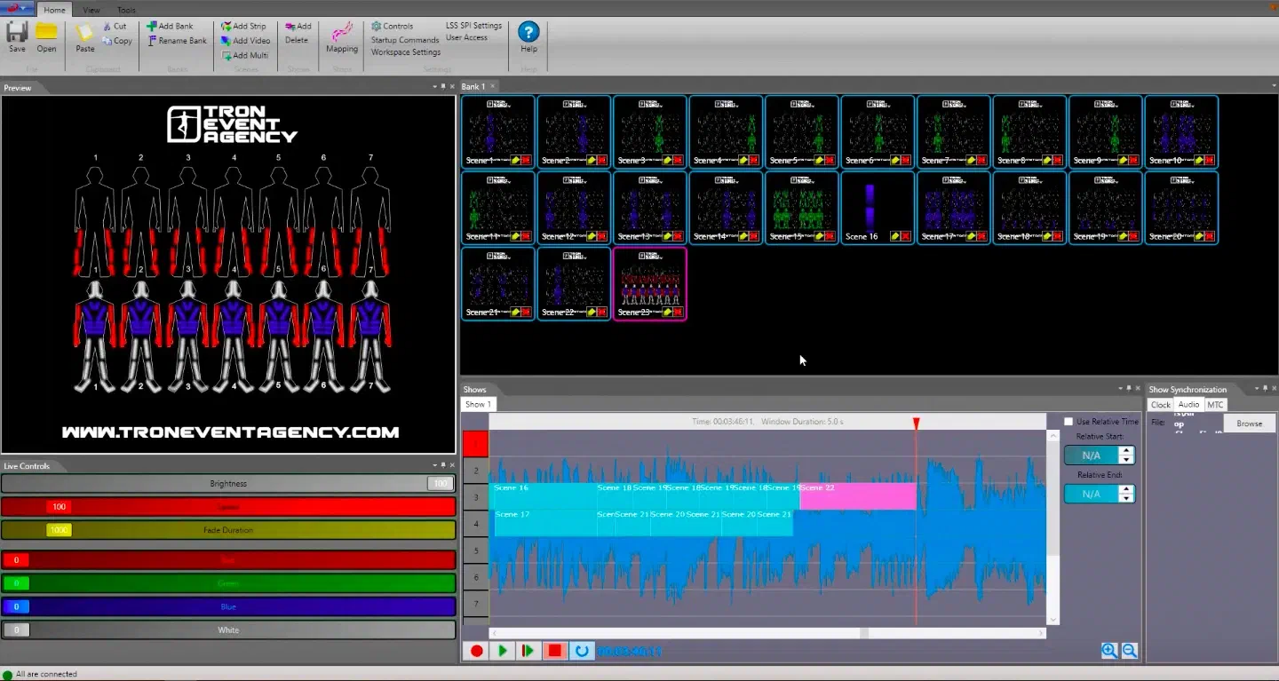This screenshot has height=681, width=1279.
Task: Toggle loop playback for the show
Action: pyautogui.click(x=581, y=651)
